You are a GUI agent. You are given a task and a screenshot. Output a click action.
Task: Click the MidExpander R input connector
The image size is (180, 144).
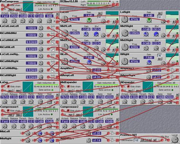pyautogui.click(x=62, y=90)
